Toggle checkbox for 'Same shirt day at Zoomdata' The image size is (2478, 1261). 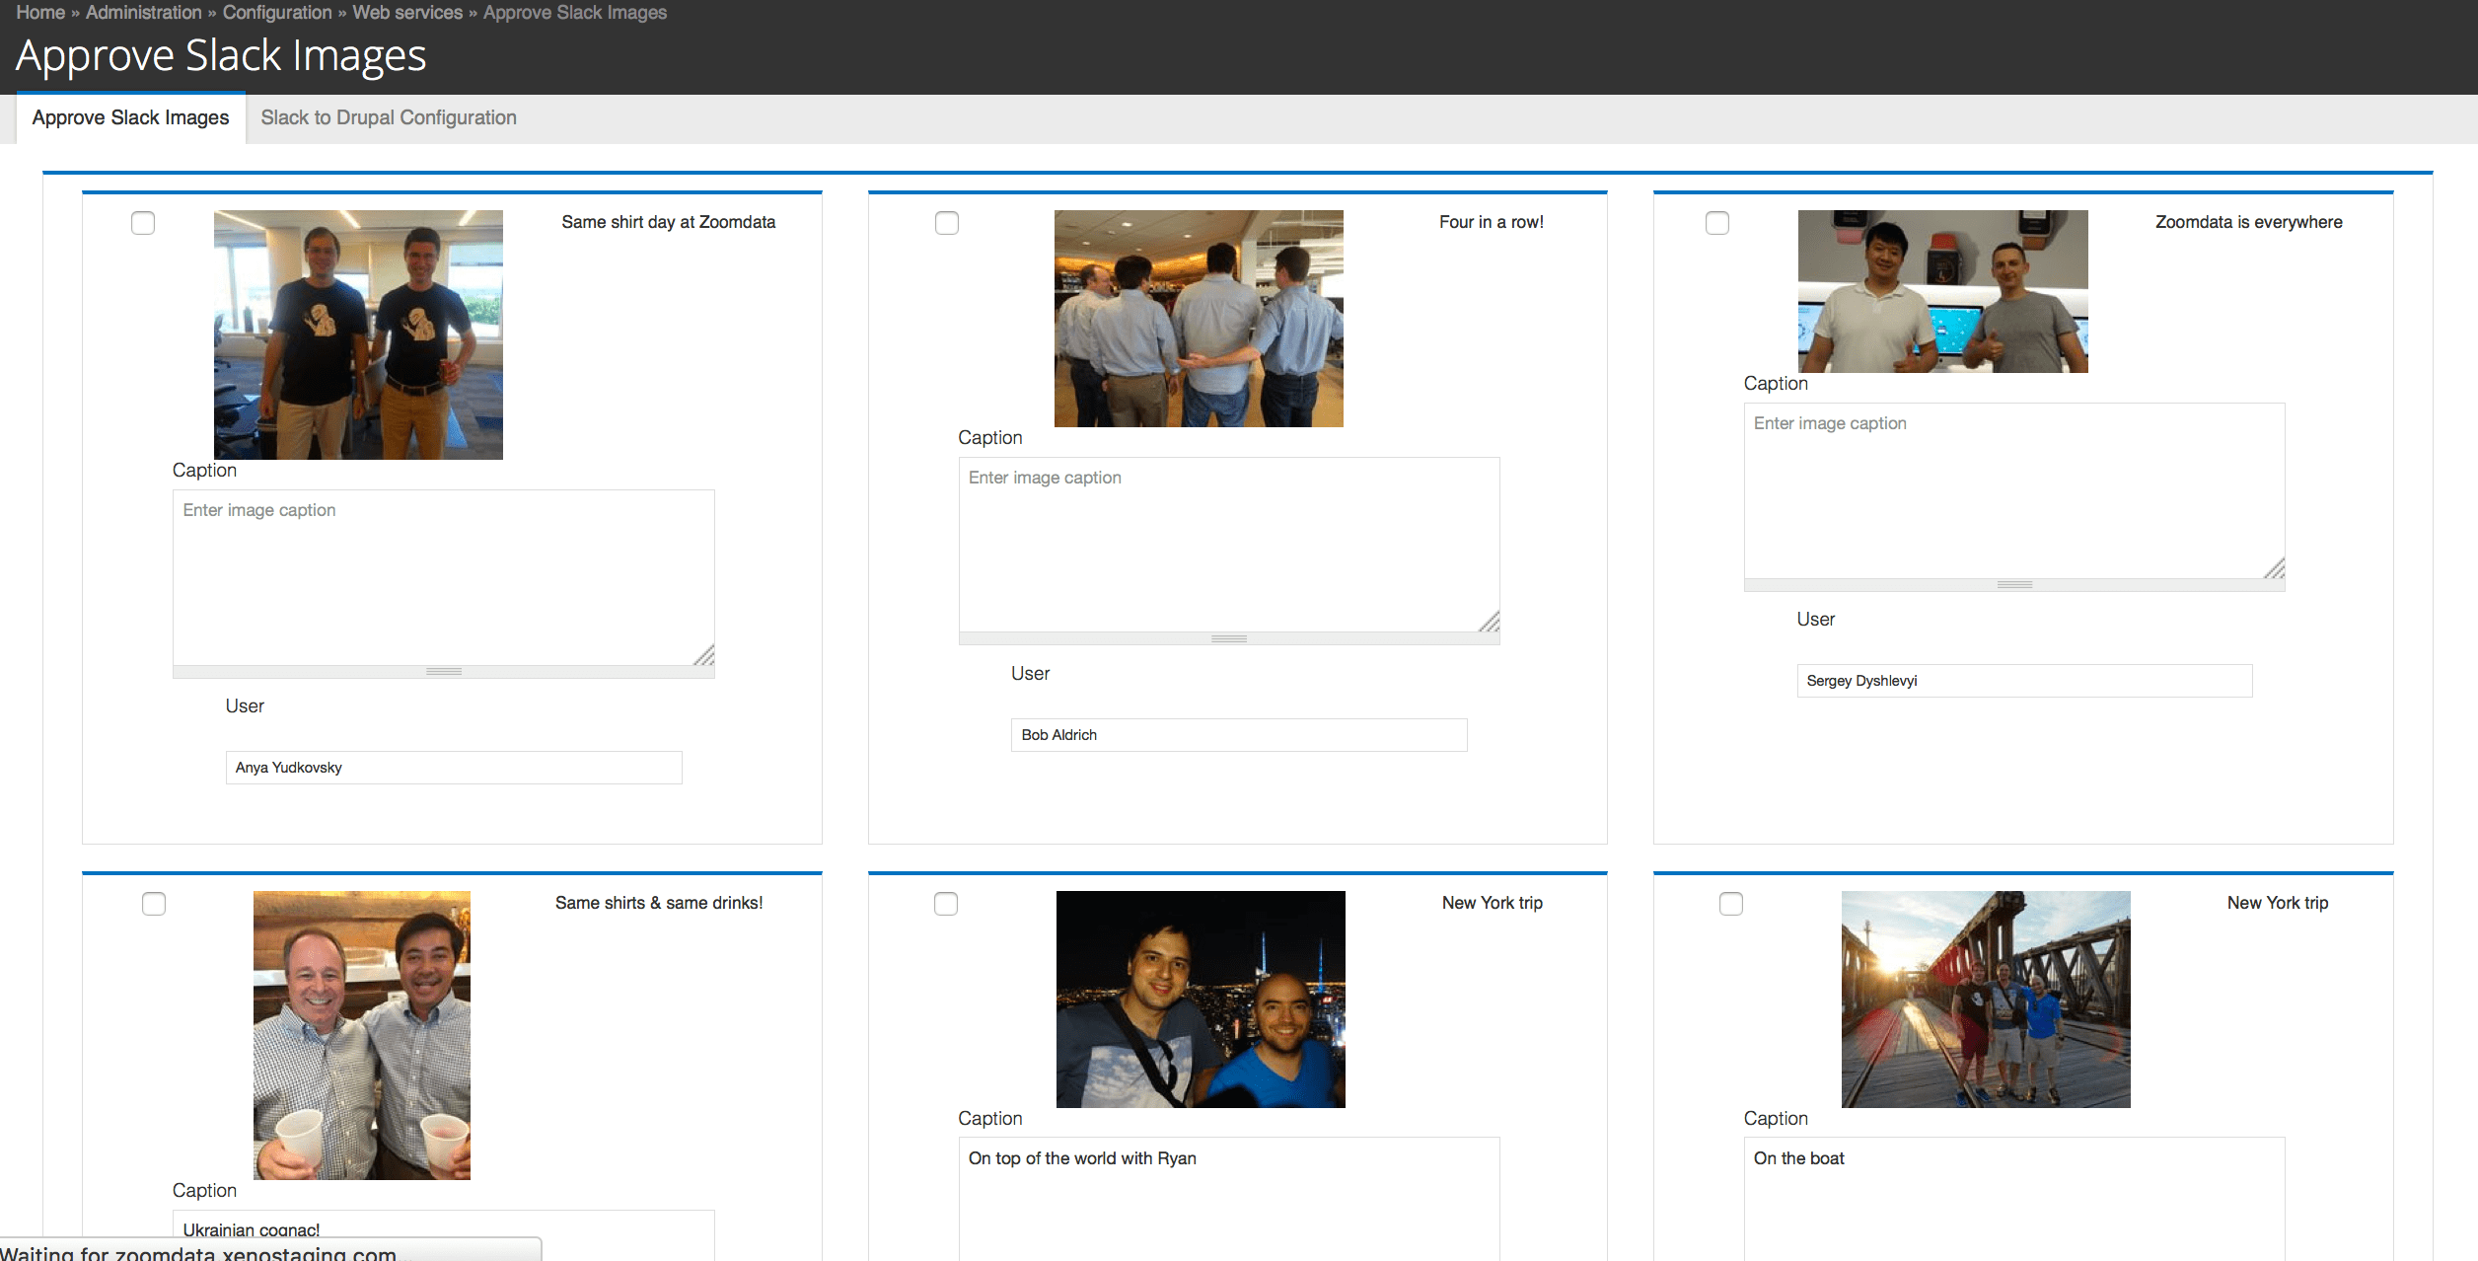coord(145,222)
